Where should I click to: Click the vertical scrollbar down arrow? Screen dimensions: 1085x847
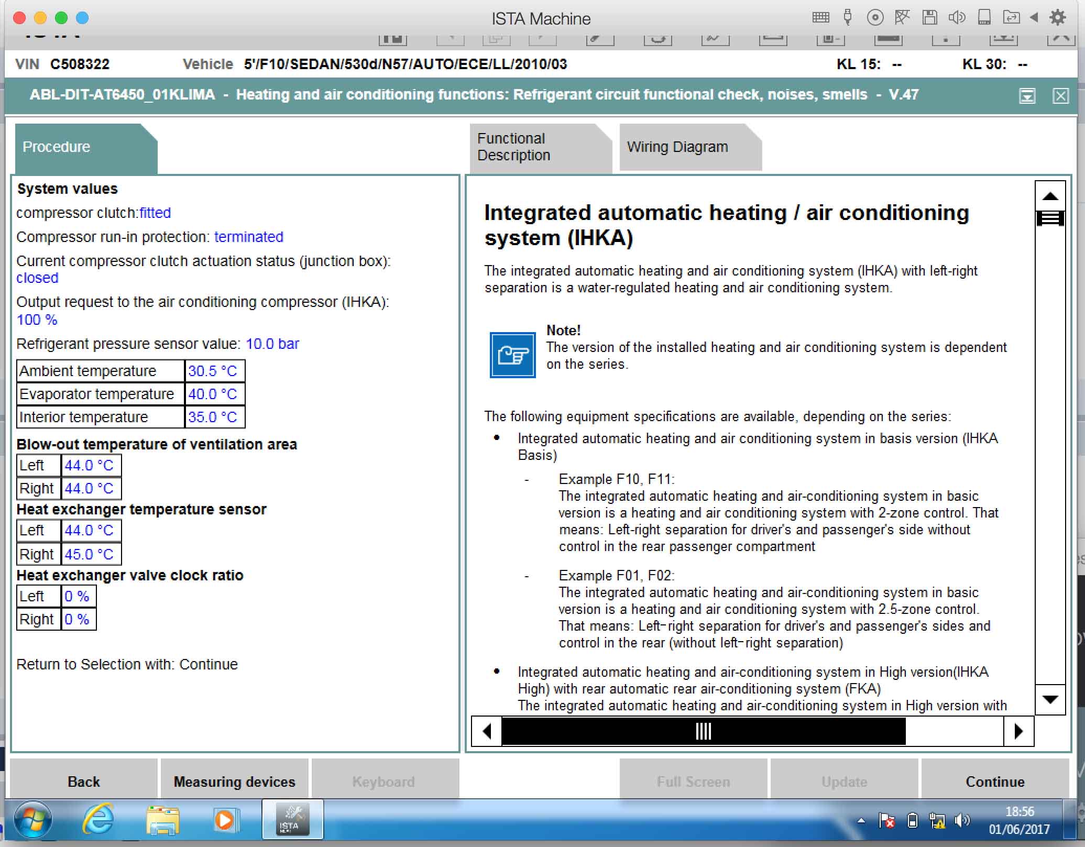point(1050,700)
